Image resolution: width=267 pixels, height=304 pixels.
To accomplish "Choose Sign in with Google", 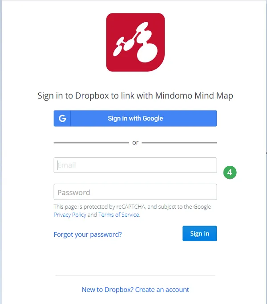I will pos(135,118).
